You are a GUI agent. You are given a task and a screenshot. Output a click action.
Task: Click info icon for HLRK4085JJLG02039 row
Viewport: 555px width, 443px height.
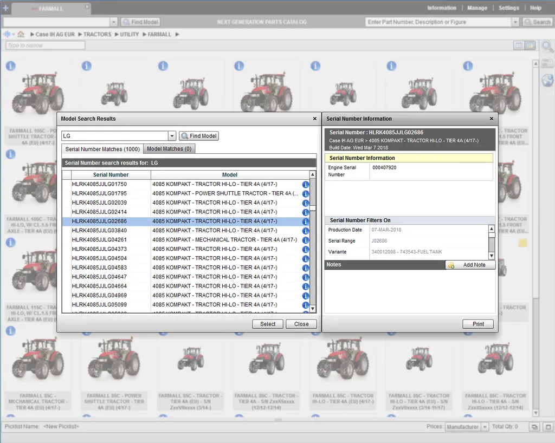click(x=306, y=203)
